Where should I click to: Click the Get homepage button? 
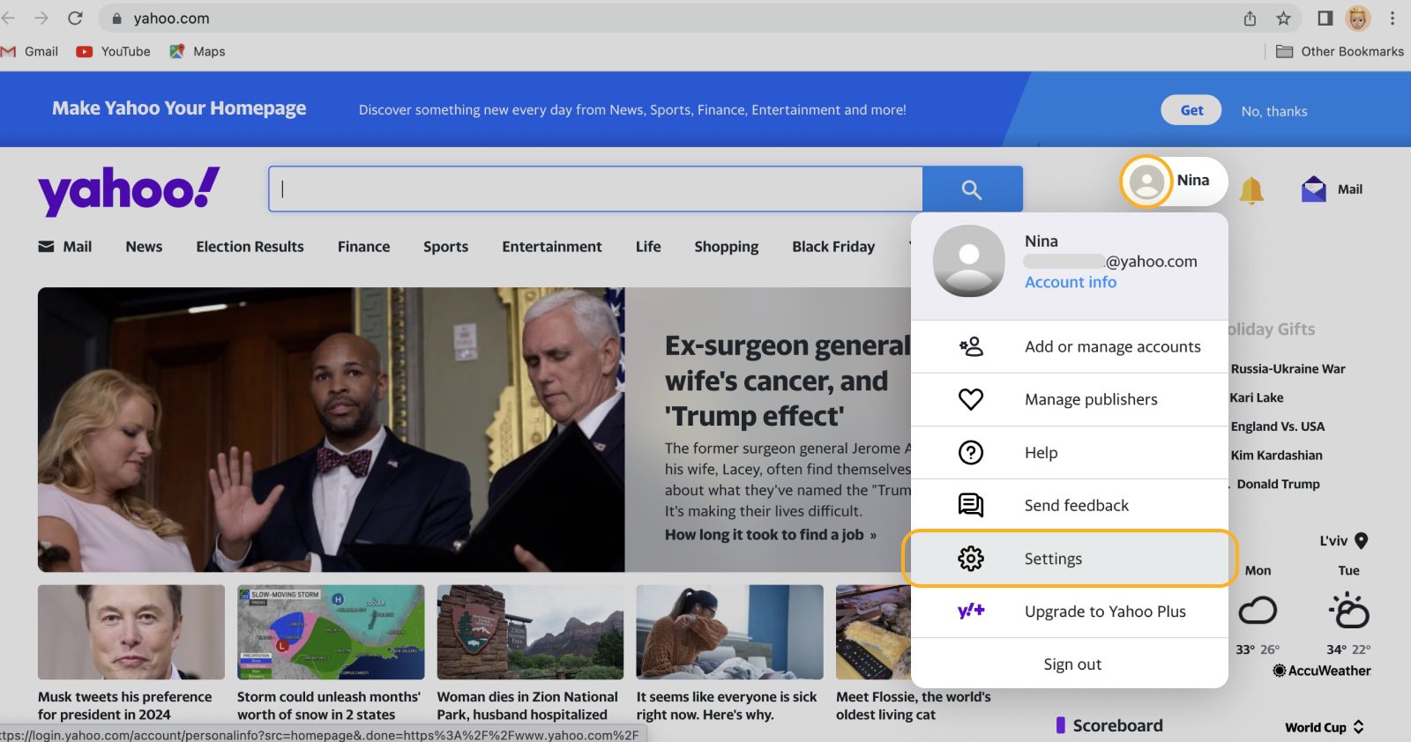pyautogui.click(x=1191, y=110)
